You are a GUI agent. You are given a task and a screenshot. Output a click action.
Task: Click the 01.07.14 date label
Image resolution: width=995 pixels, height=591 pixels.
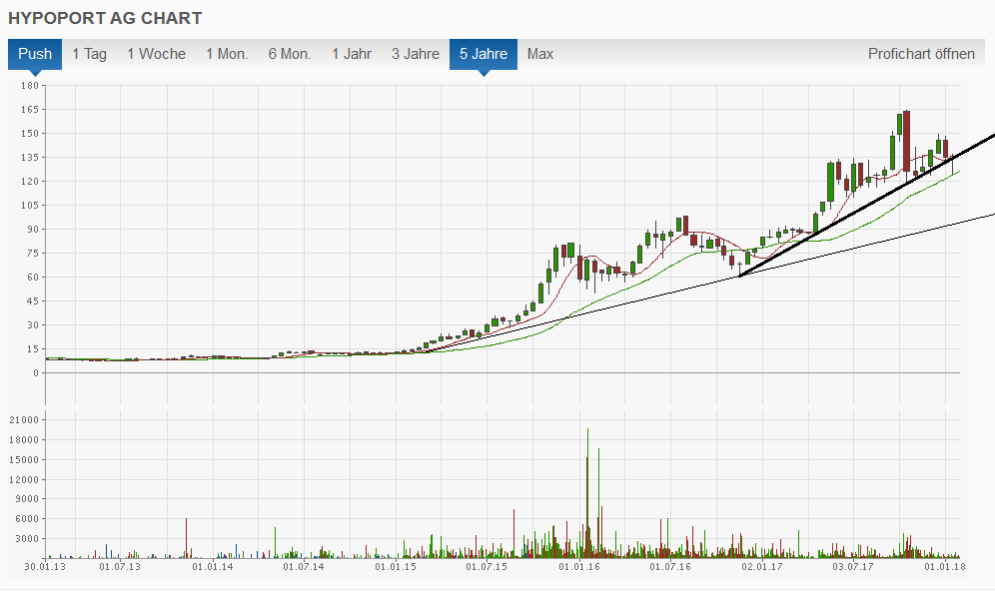point(304,566)
